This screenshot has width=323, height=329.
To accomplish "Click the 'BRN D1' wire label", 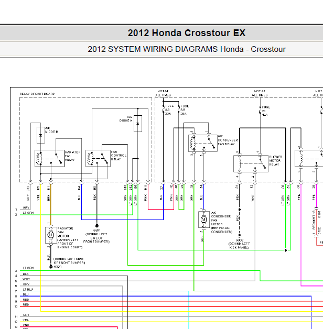I will (x=49, y=193).
